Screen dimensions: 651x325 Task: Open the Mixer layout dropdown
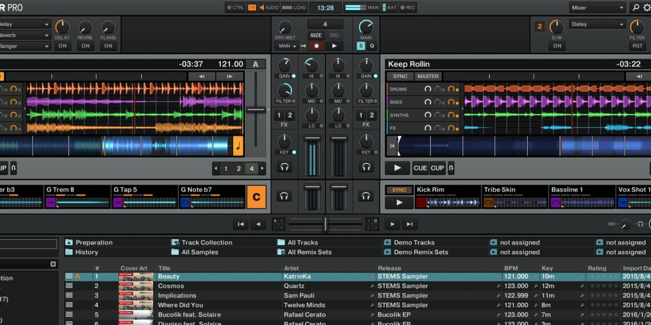coord(597,8)
